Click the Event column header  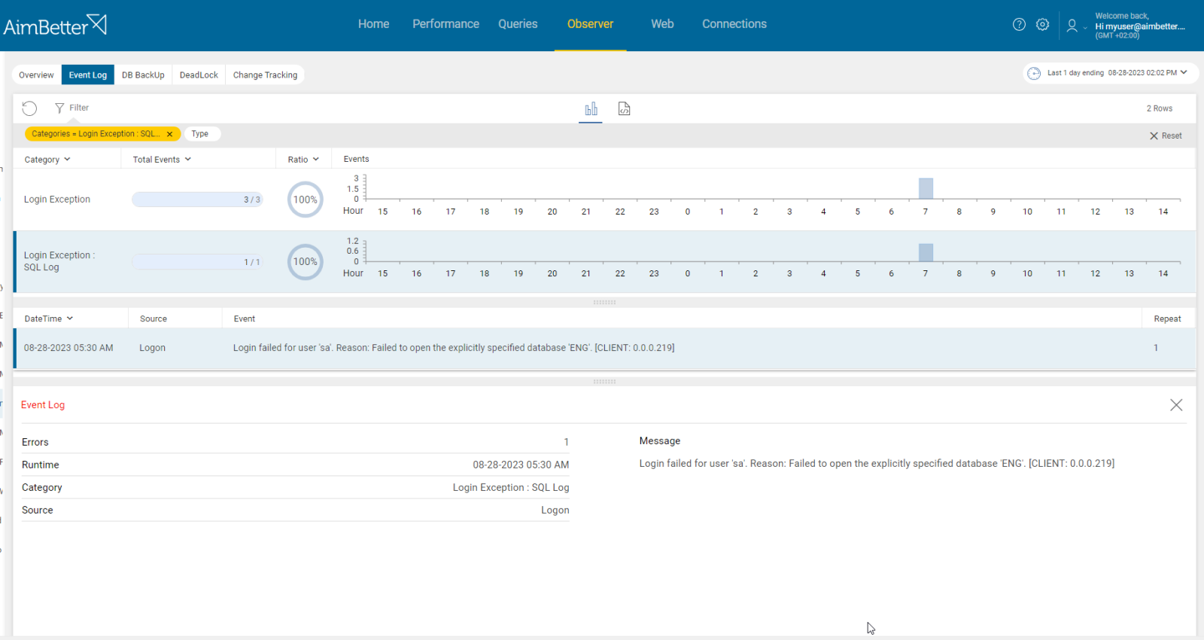click(245, 318)
